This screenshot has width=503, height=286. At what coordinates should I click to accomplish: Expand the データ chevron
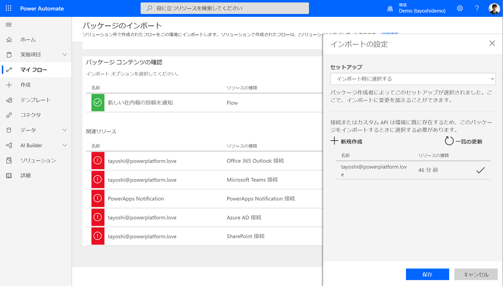65,130
